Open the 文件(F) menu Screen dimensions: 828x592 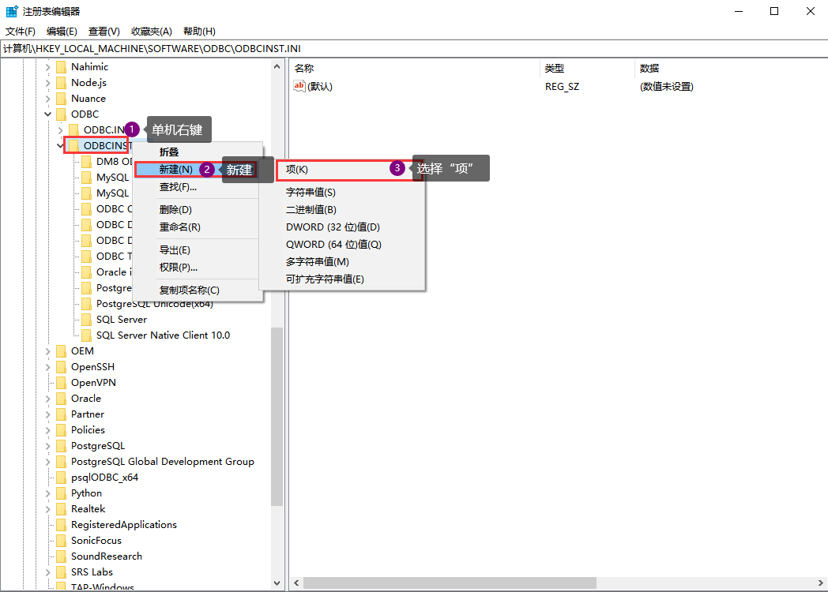click(20, 32)
